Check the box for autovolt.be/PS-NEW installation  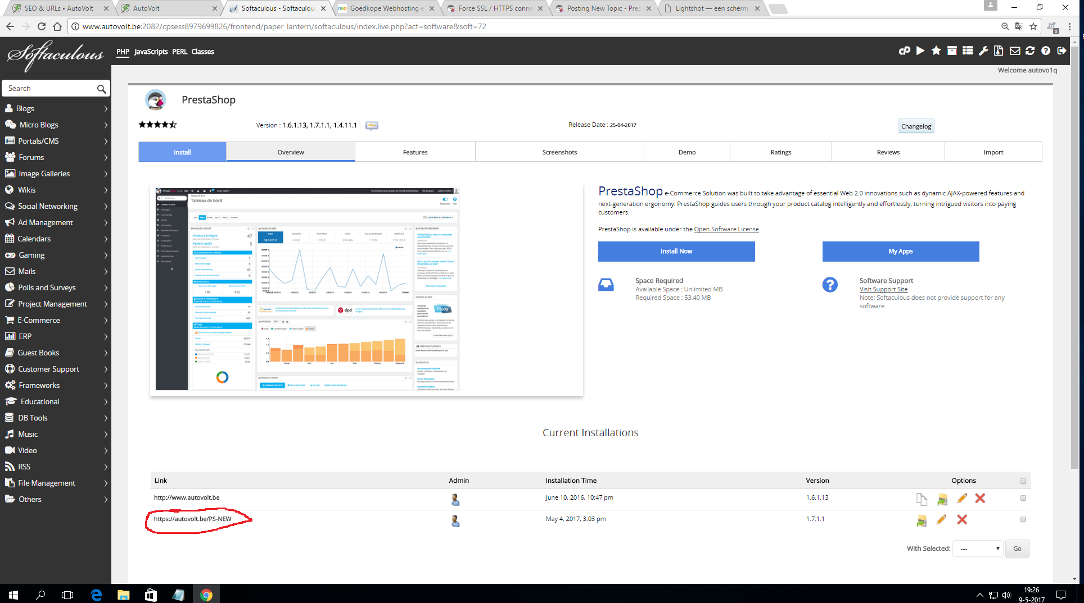point(1023,519)
